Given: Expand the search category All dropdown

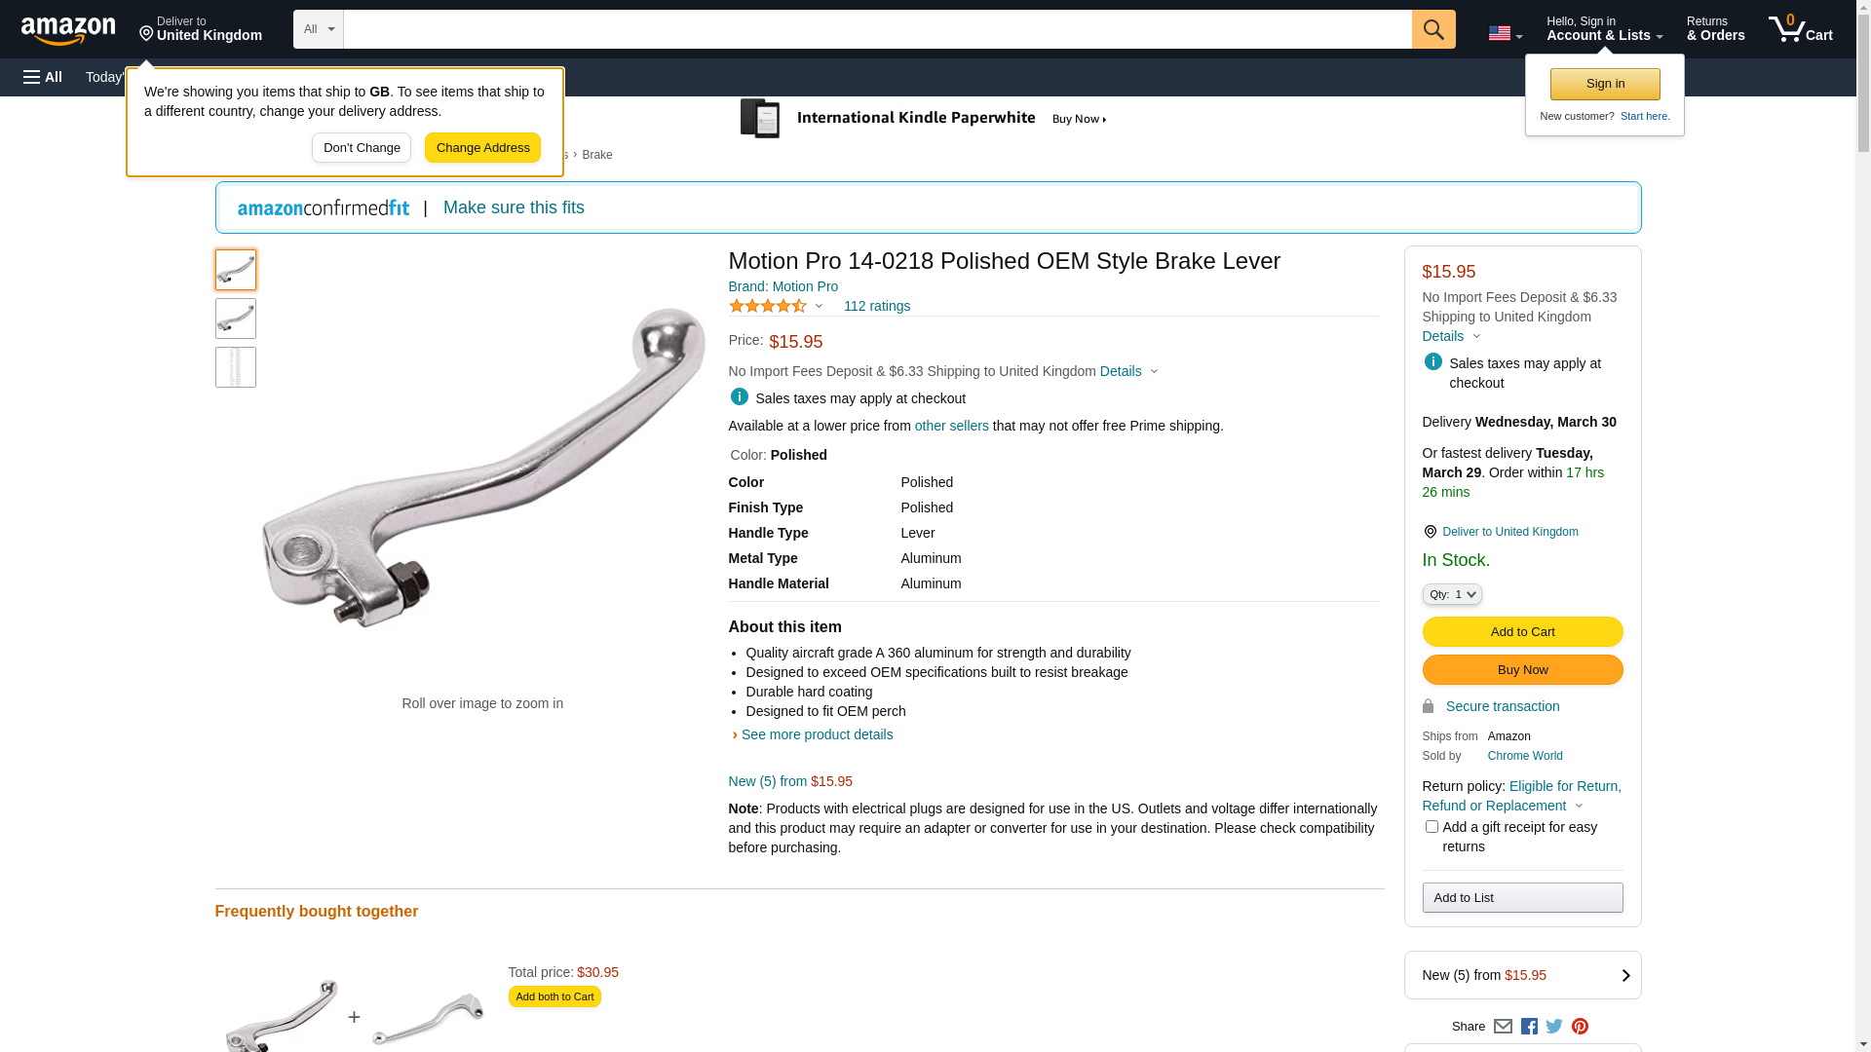Looking at the screenshot, I should (x=319, y=29).
